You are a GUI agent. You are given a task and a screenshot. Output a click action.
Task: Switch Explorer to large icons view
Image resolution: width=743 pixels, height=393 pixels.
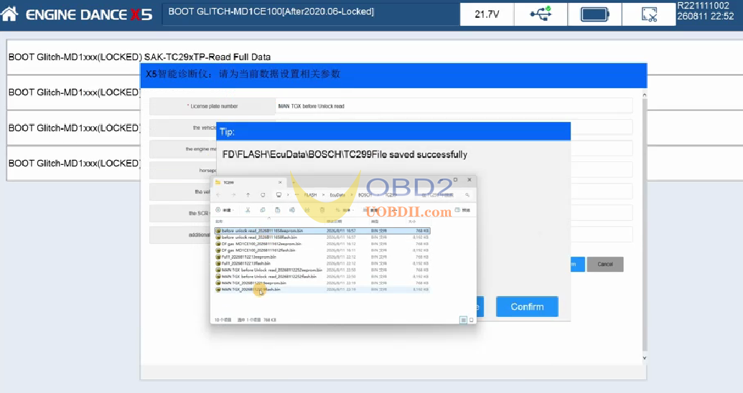[x=471, y=320]
